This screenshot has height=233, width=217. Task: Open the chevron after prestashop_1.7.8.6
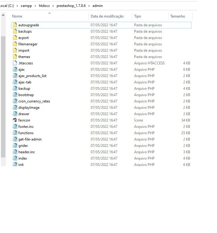pos(89,6)
